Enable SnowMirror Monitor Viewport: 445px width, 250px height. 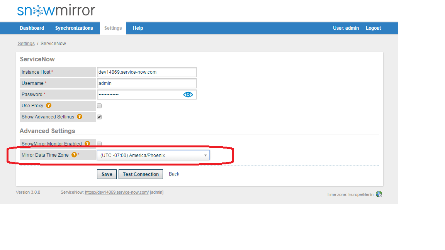[x=99, y=143]
